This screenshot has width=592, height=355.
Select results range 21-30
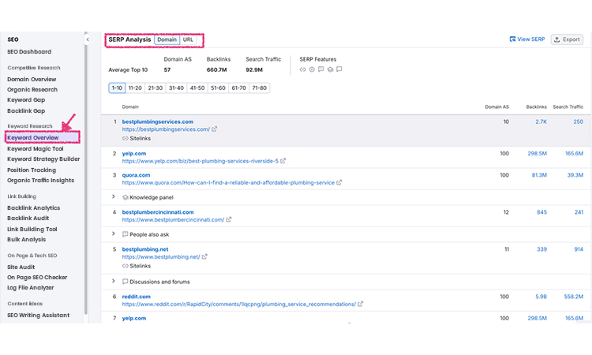coord(155,88)
